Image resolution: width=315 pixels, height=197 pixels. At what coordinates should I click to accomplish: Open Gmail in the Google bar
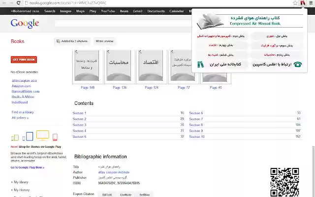pos(138,11)
